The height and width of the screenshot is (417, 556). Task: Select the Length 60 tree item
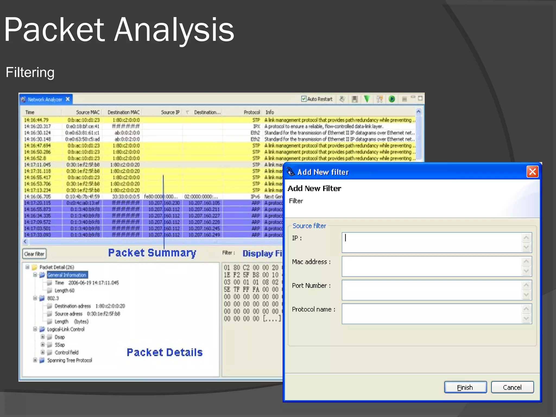pos(64,290)
